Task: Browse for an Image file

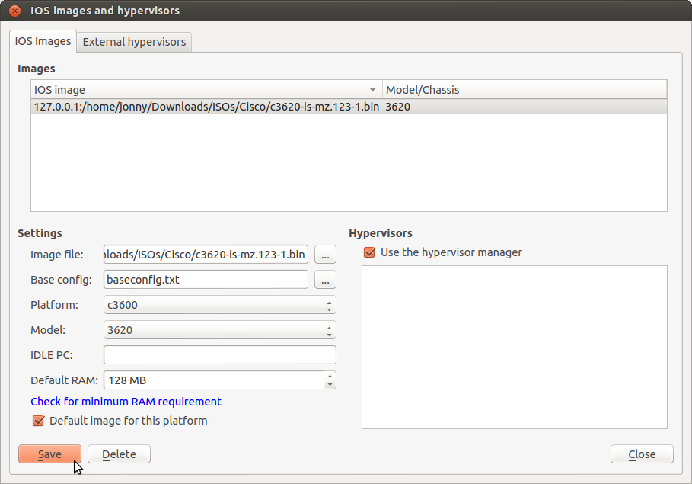Action: (x=325, y=255)
